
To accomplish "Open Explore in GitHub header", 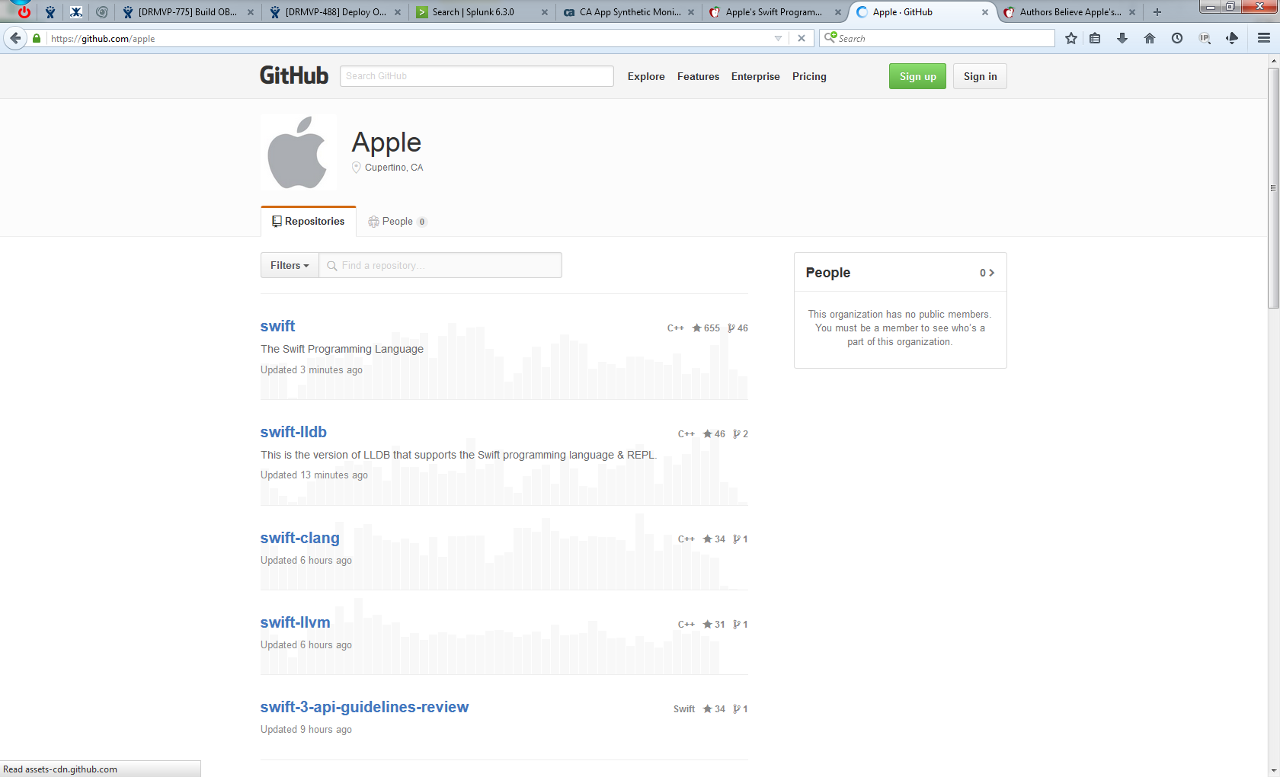I will click(x=646, y=76).
